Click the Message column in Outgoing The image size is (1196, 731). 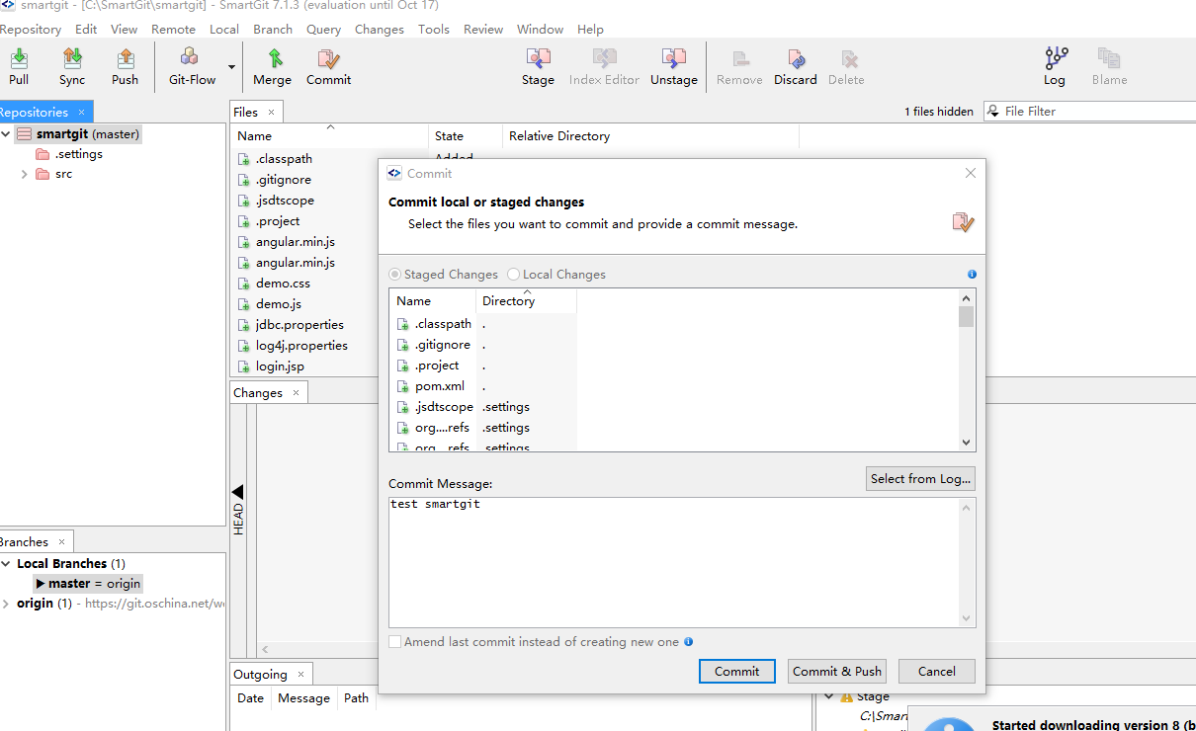point(303,697)
